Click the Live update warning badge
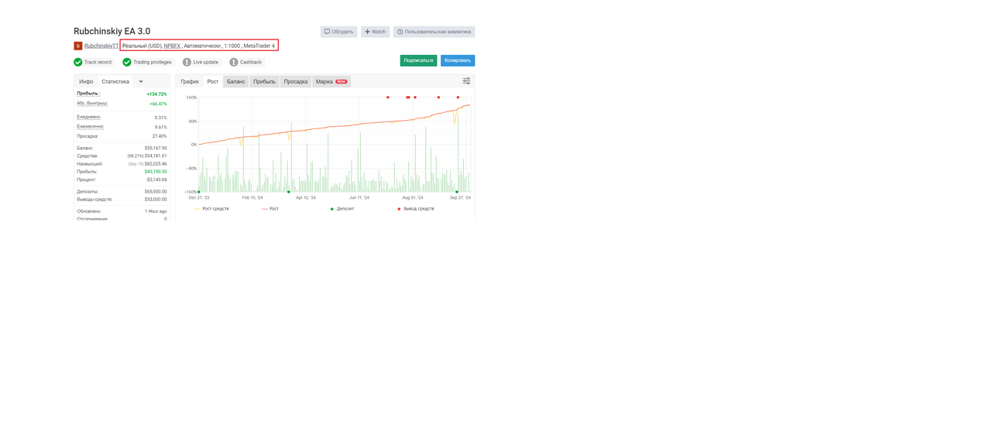This screenshot has width=999, height=441. [201, 62]
